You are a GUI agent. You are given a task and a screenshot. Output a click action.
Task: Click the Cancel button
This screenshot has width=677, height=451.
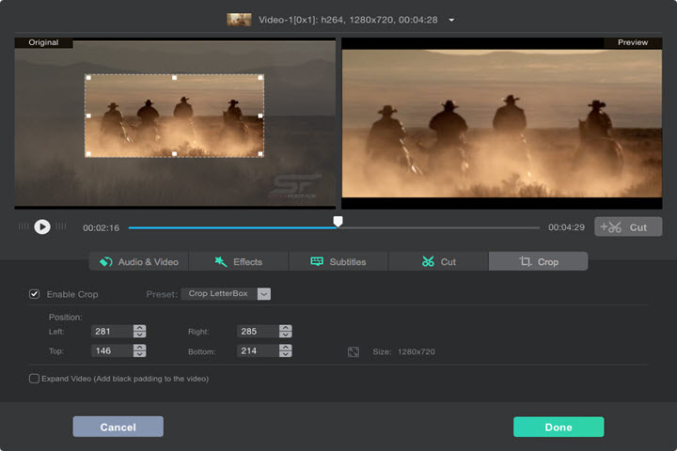click(x=118, y=427)
